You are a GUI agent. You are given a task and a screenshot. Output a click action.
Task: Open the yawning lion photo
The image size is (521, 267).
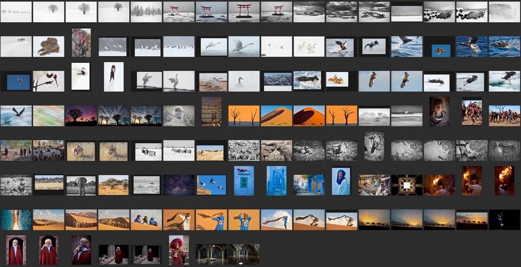click(81, 150)
